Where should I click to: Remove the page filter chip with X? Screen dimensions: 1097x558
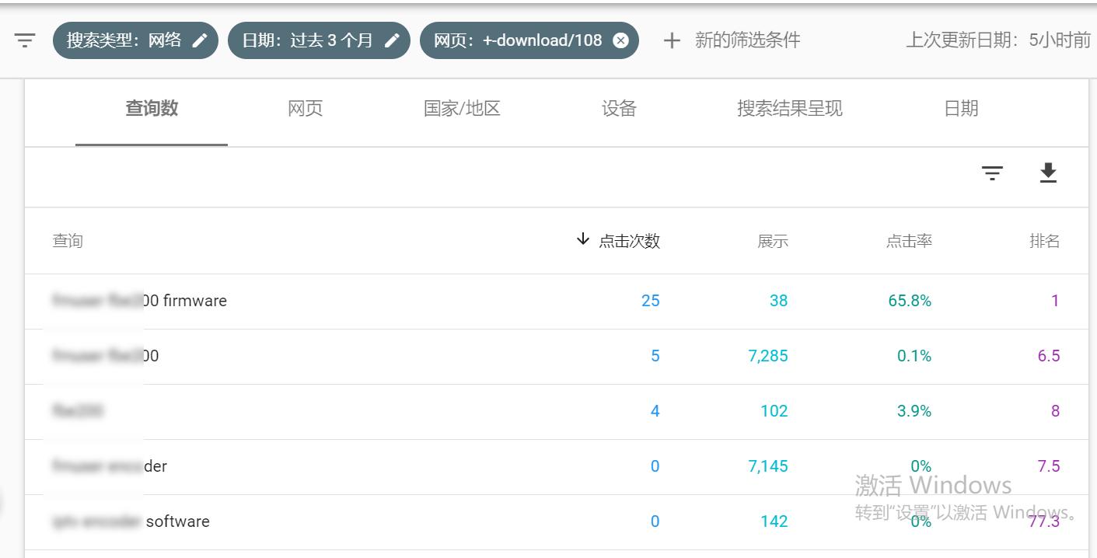(620, 40)
